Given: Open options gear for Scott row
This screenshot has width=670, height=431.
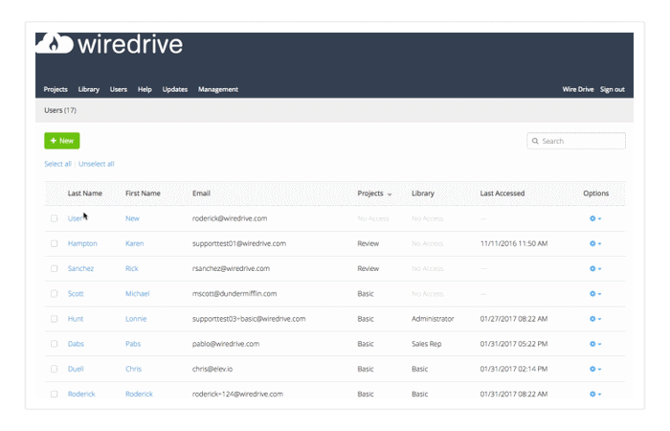Looking at the screenshot, I should tap(595, 294).
